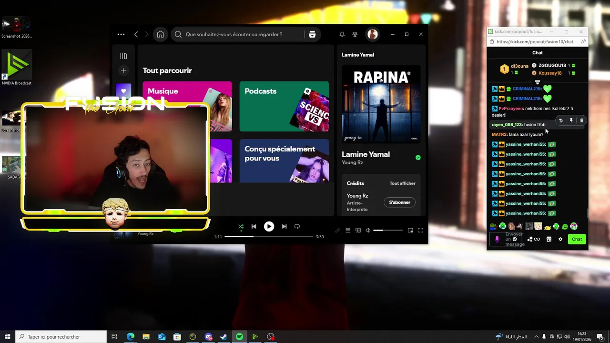Open the Spotify profile avatar menu

click(x=373, y=34)
